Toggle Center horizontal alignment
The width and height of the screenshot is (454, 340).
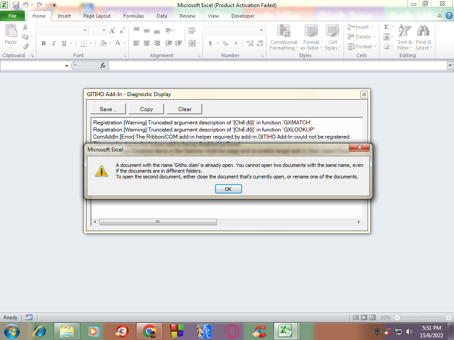[147, 43]
